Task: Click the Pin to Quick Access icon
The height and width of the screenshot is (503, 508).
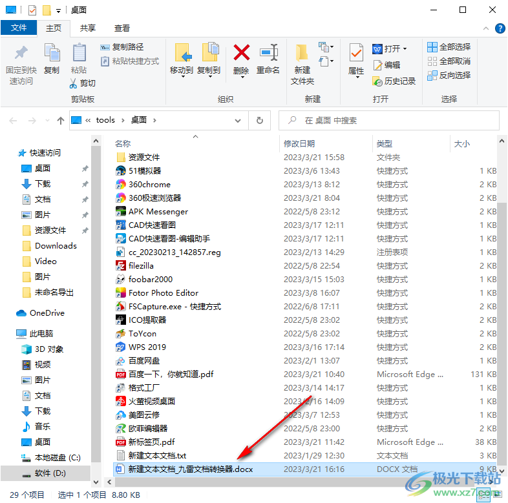Action: pyautogui.click(x=21, y=53)
